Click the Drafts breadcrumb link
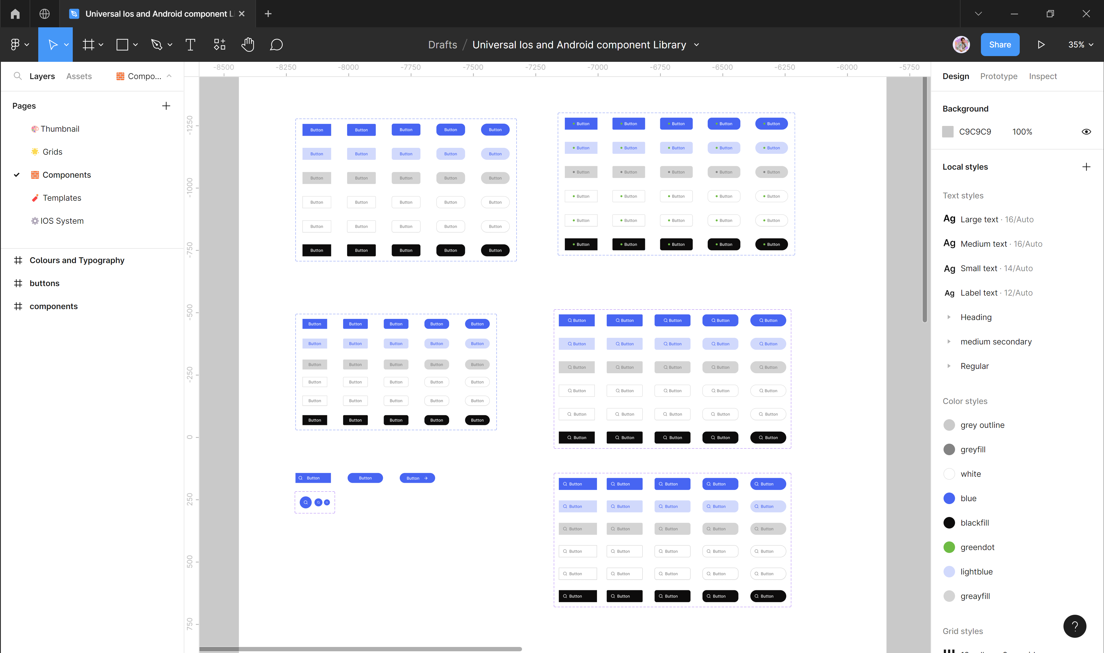Screen dimensions: 1104x653 click(x=442, y=45)
